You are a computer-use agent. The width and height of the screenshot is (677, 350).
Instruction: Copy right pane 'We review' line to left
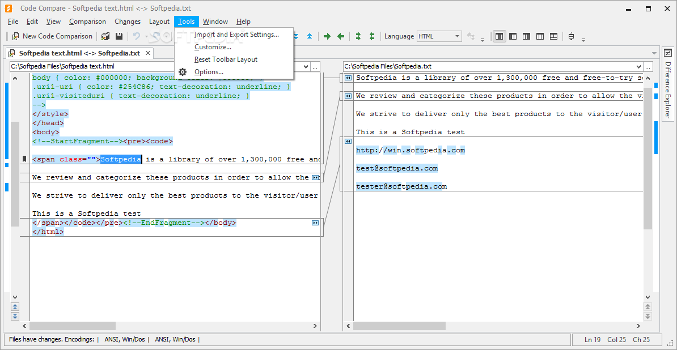348,96
